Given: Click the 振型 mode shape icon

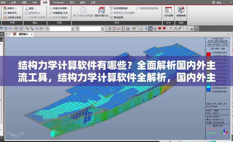Looking at the screenshot, I should pos(27,8).
